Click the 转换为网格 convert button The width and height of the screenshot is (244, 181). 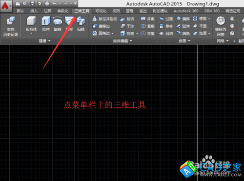221,26
